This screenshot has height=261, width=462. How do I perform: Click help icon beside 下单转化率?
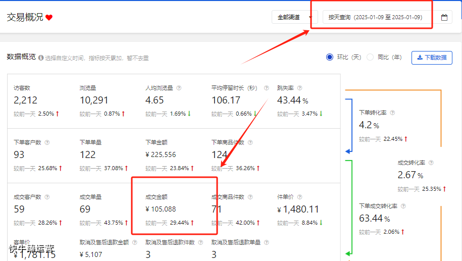click(x=392, y=113)
